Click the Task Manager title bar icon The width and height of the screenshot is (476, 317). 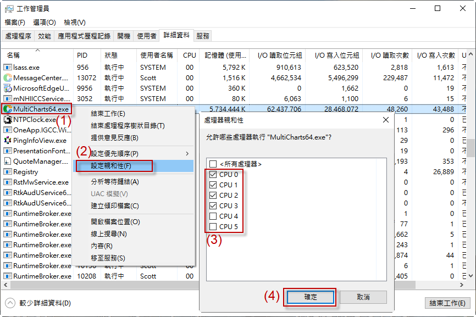pos(9,8)
